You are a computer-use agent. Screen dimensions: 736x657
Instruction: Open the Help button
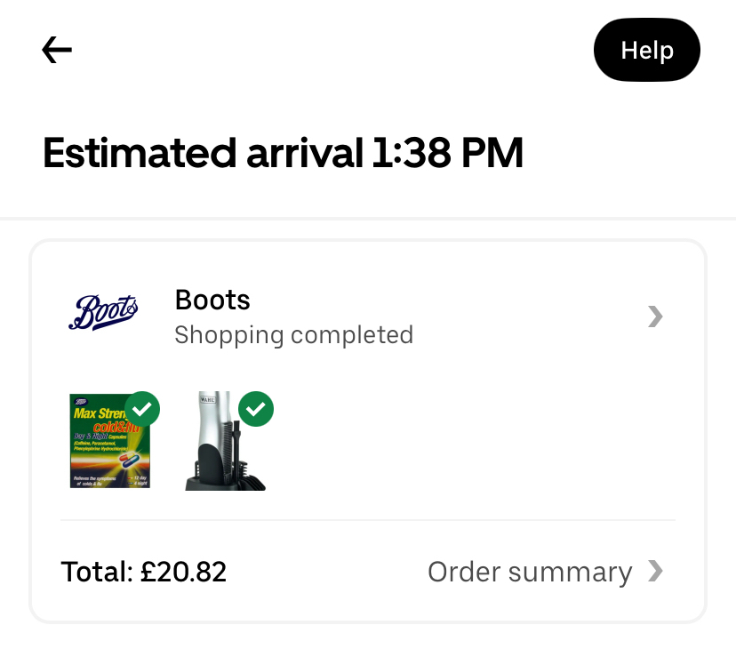point(646,51)
